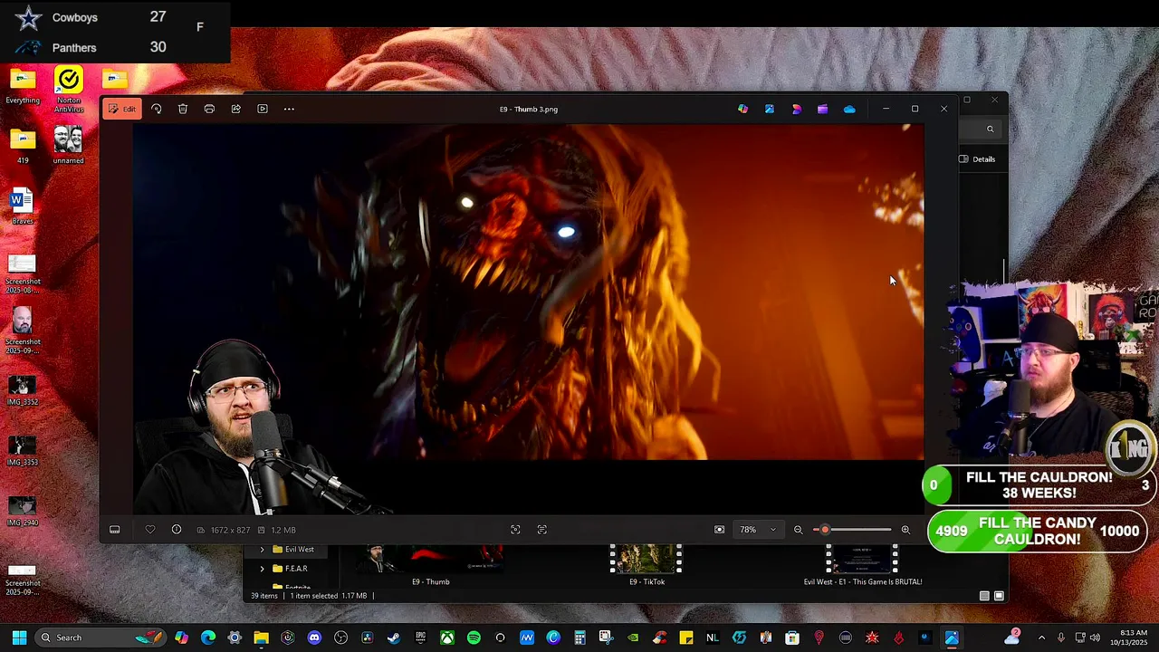
Task: Share the image via the share icon
Action: point(235,109)
